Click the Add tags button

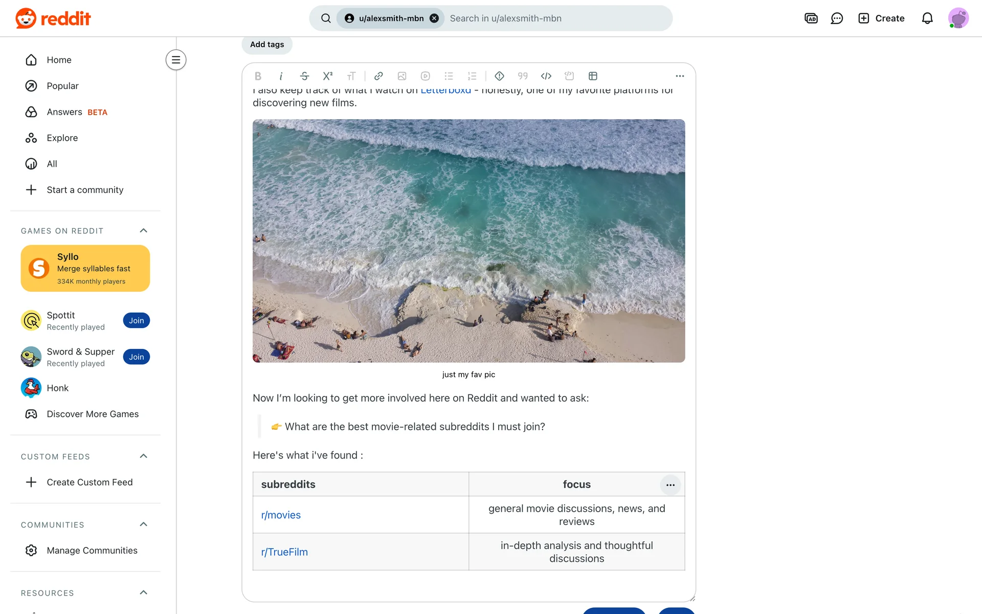(x=267, y=45)
